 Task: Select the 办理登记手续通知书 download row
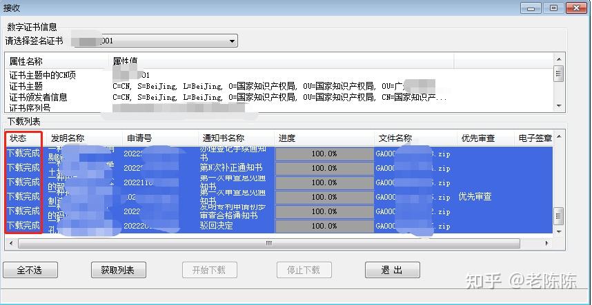coord(279,154)
